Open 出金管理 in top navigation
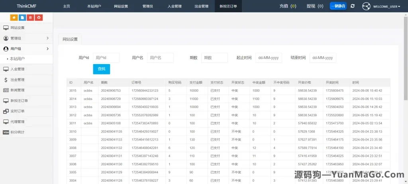Image resolution: width=408 pixels, height=184 pixels. pyautogui.click(x=201, y=6)
